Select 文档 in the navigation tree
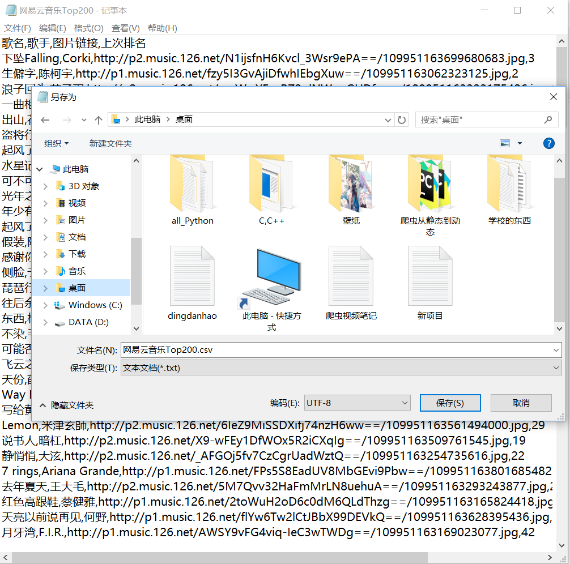 (x=76, y=237)
